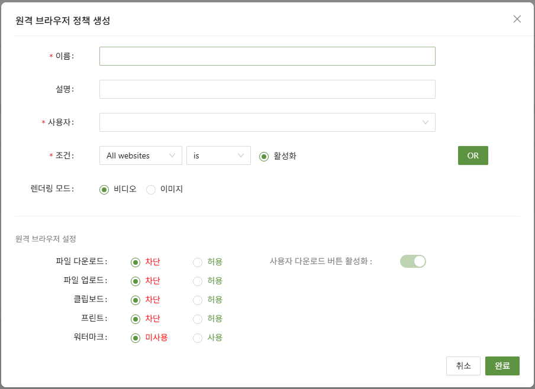
Task: Open the 사용자 user dropdown
Action: tap(267, 122)
